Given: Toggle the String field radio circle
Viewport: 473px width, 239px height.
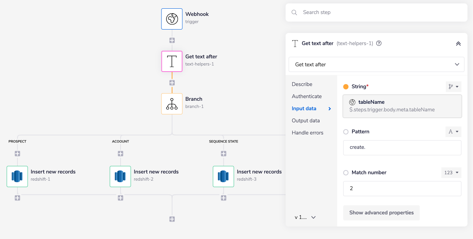Looking at the screenshot, I should (346, 87).
